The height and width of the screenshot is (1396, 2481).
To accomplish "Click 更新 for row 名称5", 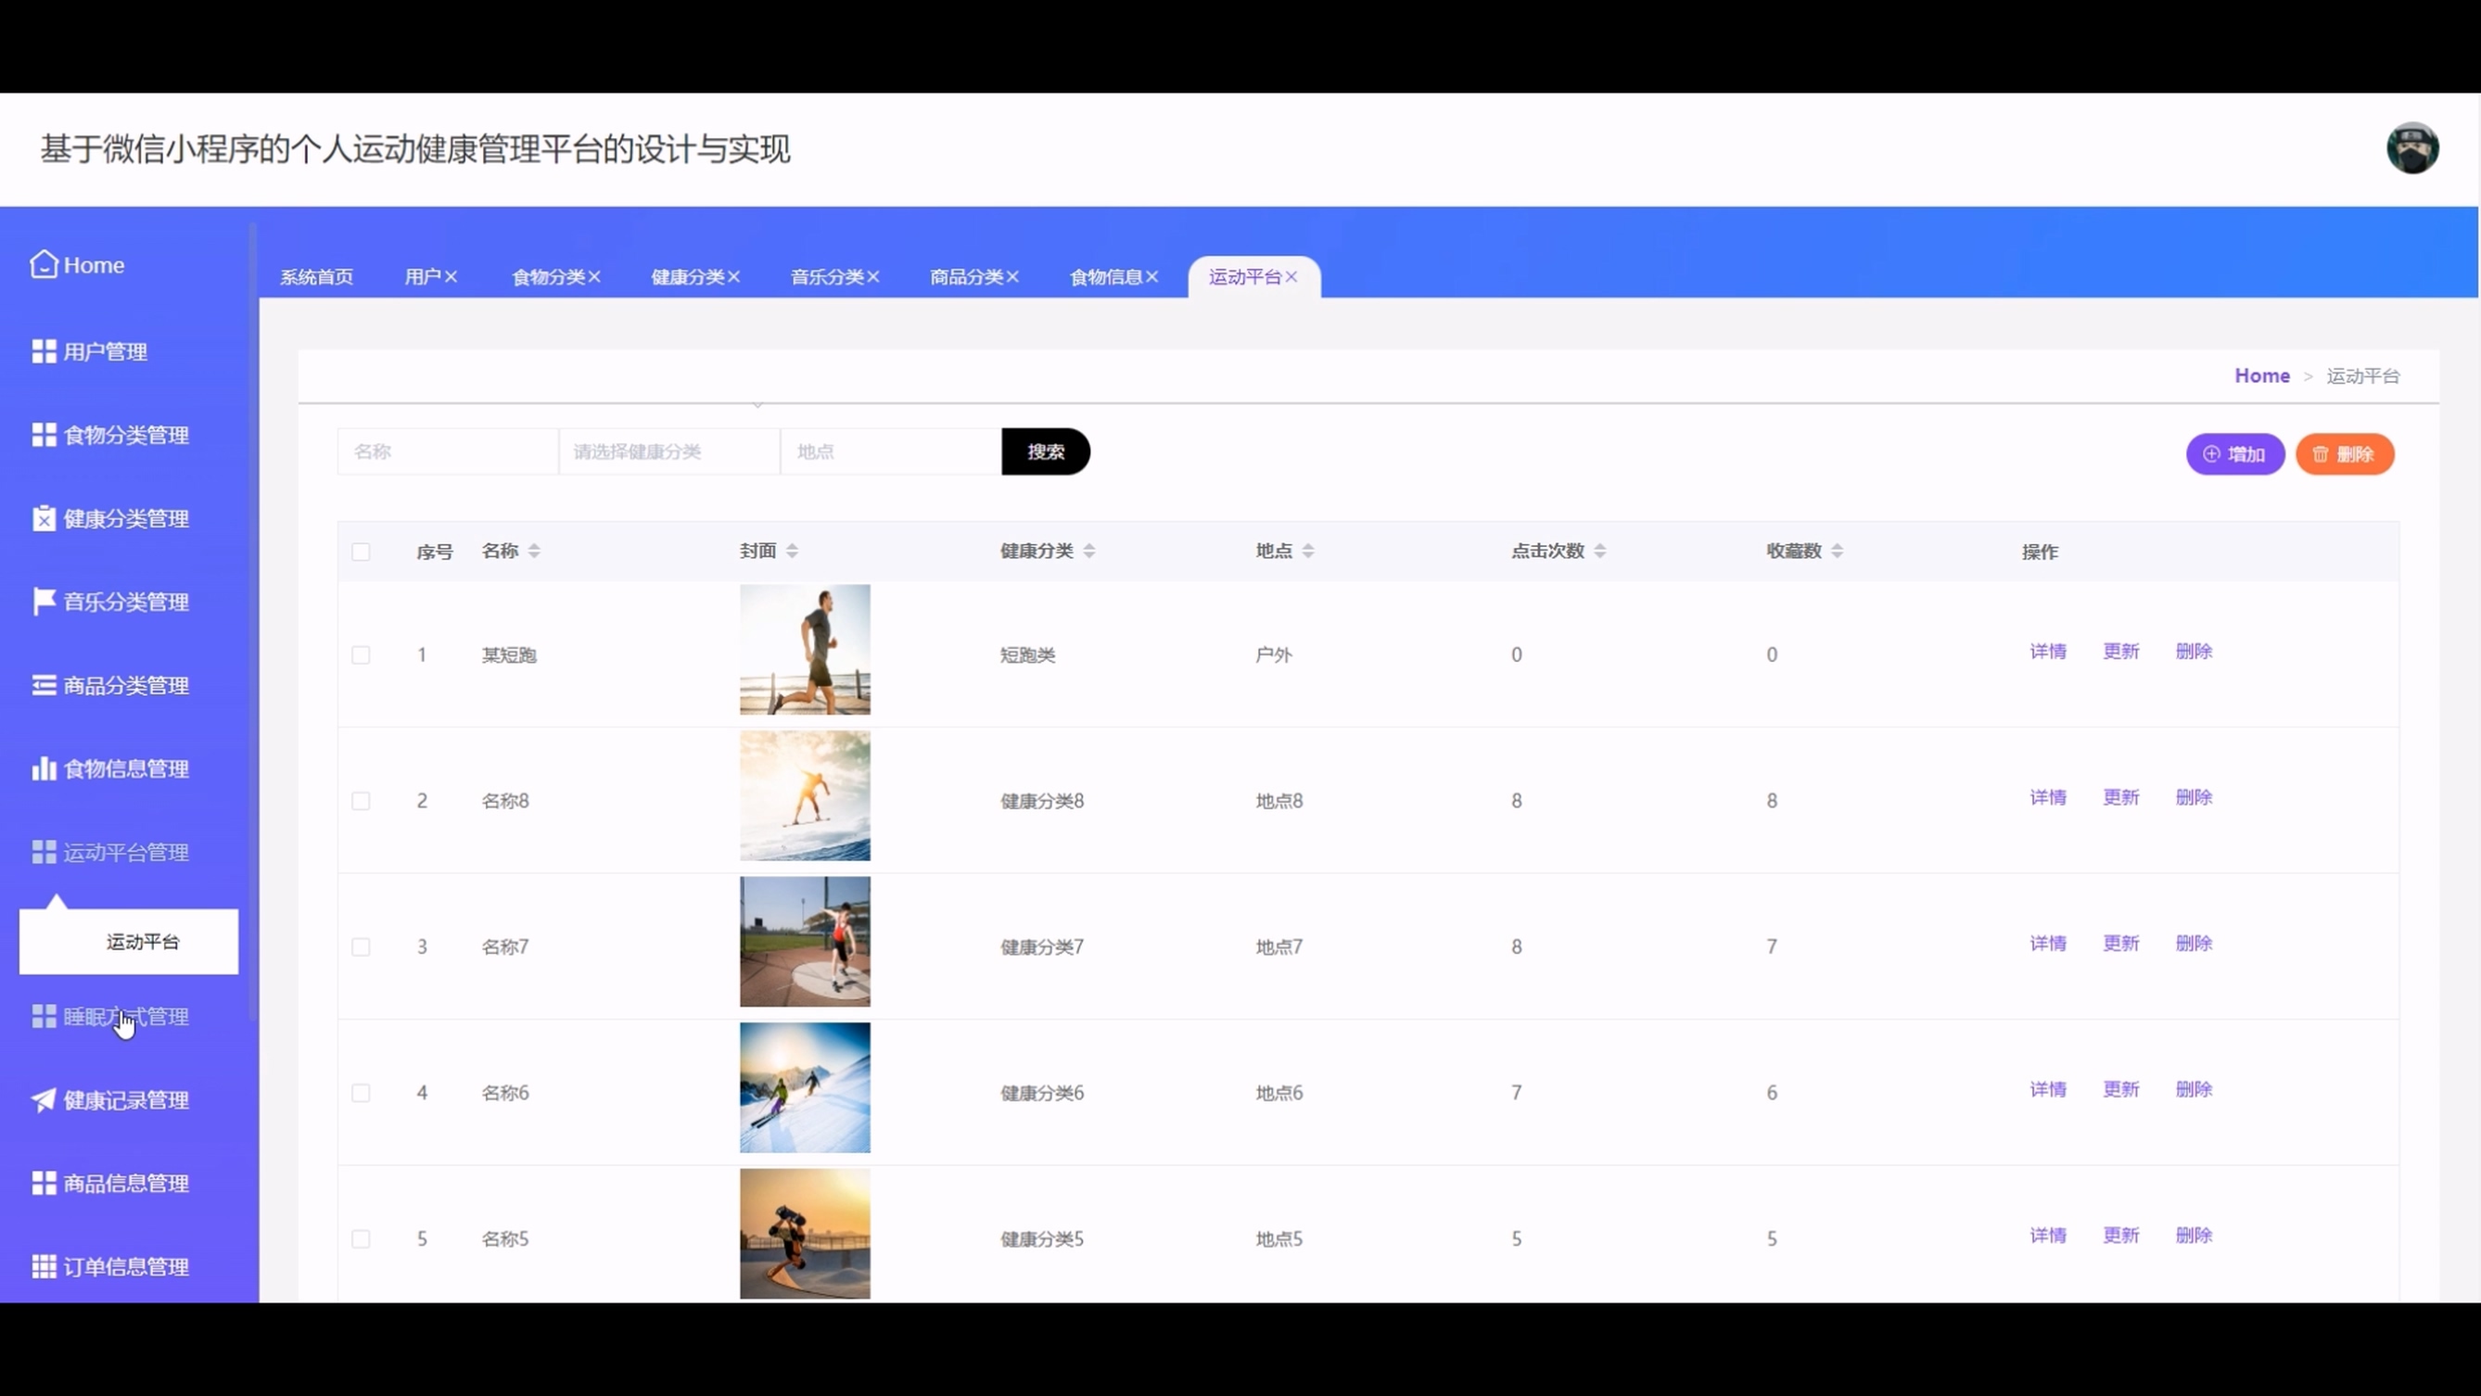I will pyautogui.click(x=2120, y=1236).
